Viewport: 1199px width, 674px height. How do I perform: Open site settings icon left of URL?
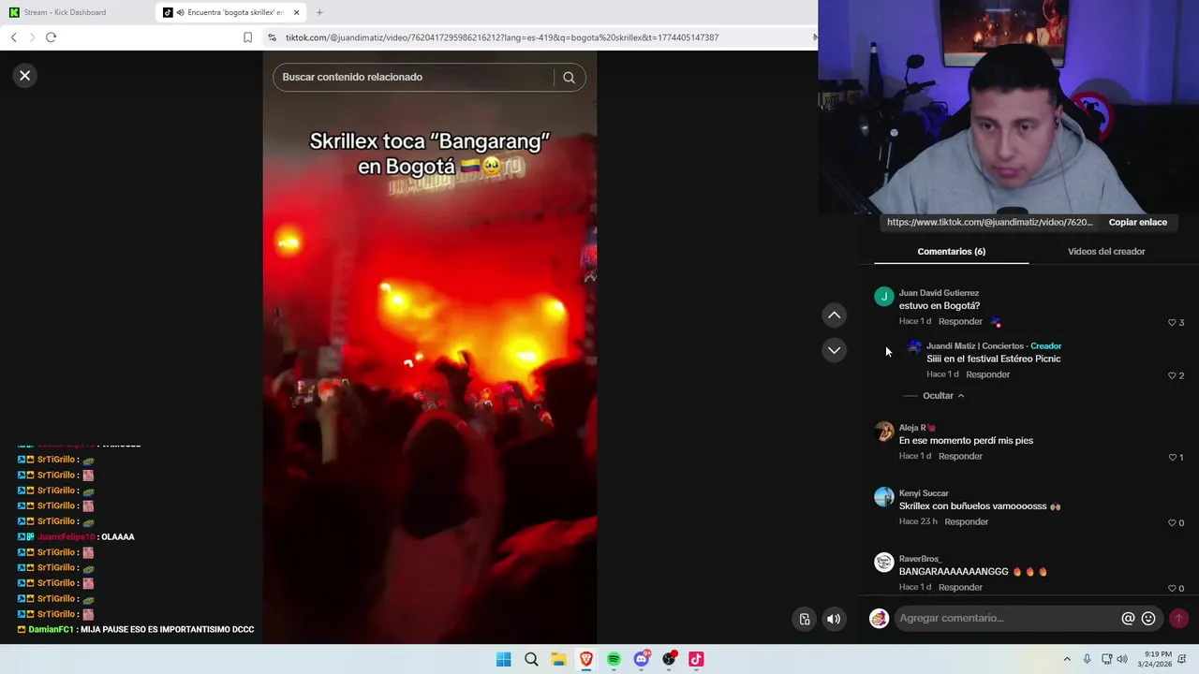click(x=272, y=37)
